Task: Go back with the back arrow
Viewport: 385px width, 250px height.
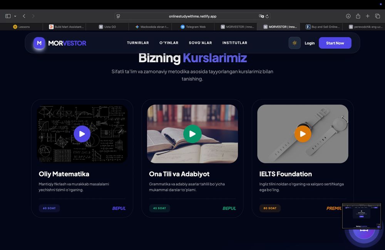Action: coord(24,16)
